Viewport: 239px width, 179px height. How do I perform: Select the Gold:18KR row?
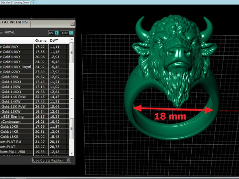pyautogui.click(x=34, y=137)
